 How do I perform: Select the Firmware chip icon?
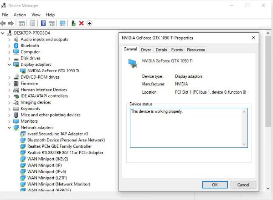coord(16,83)
